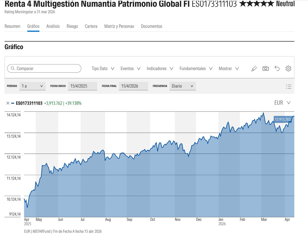Remove ES0173311103 series with X icon
This screenshot has width=308, height=237.
coord(8,103)
